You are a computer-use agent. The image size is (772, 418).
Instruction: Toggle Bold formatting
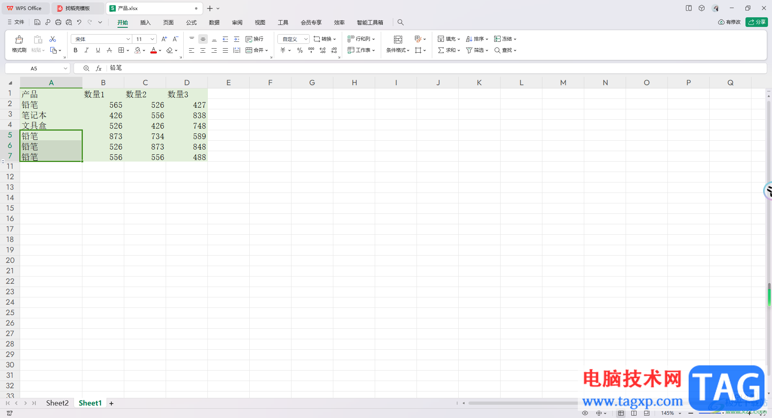tap(75, 50)
